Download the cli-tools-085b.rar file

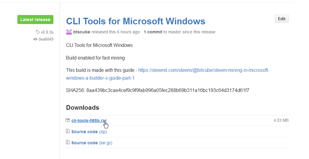point(89,121)
